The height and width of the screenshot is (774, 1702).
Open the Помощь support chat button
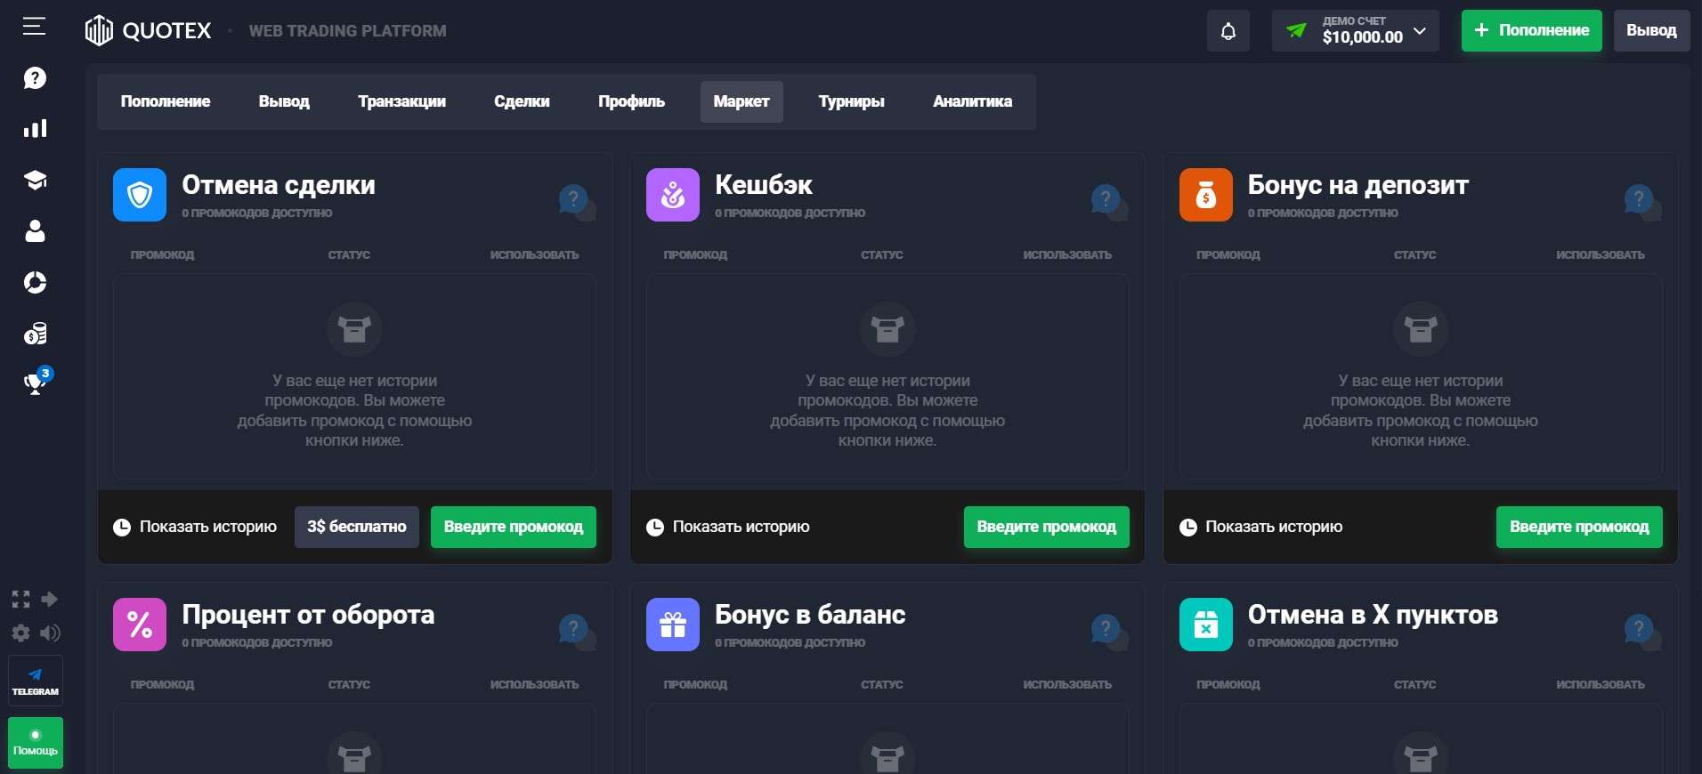(x=36, y=743)
